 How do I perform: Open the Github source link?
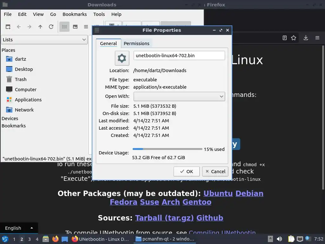pyautogui.click(x=210, y=218)
